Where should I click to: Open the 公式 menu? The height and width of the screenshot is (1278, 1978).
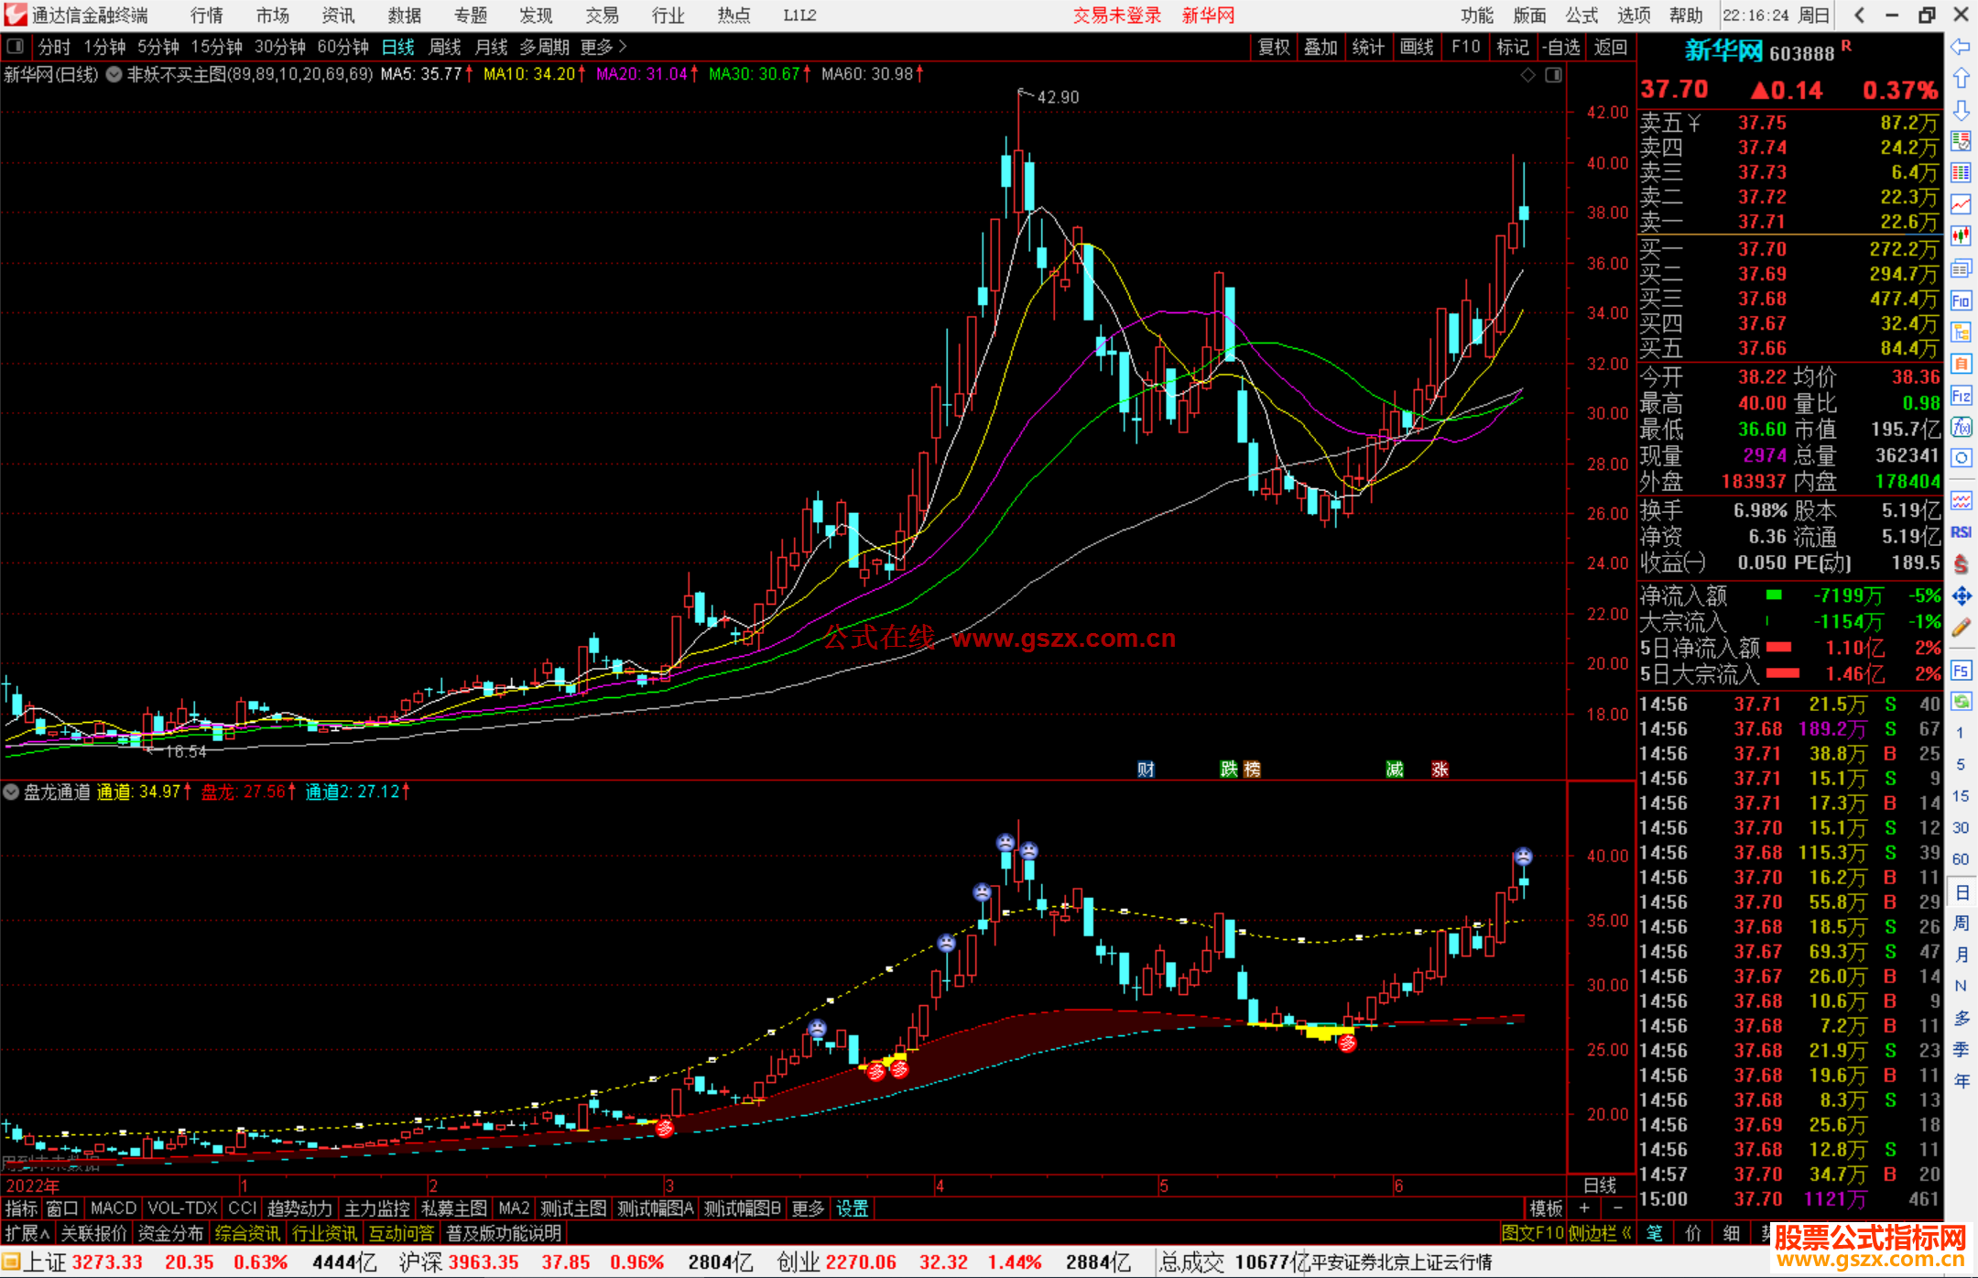1581,15
